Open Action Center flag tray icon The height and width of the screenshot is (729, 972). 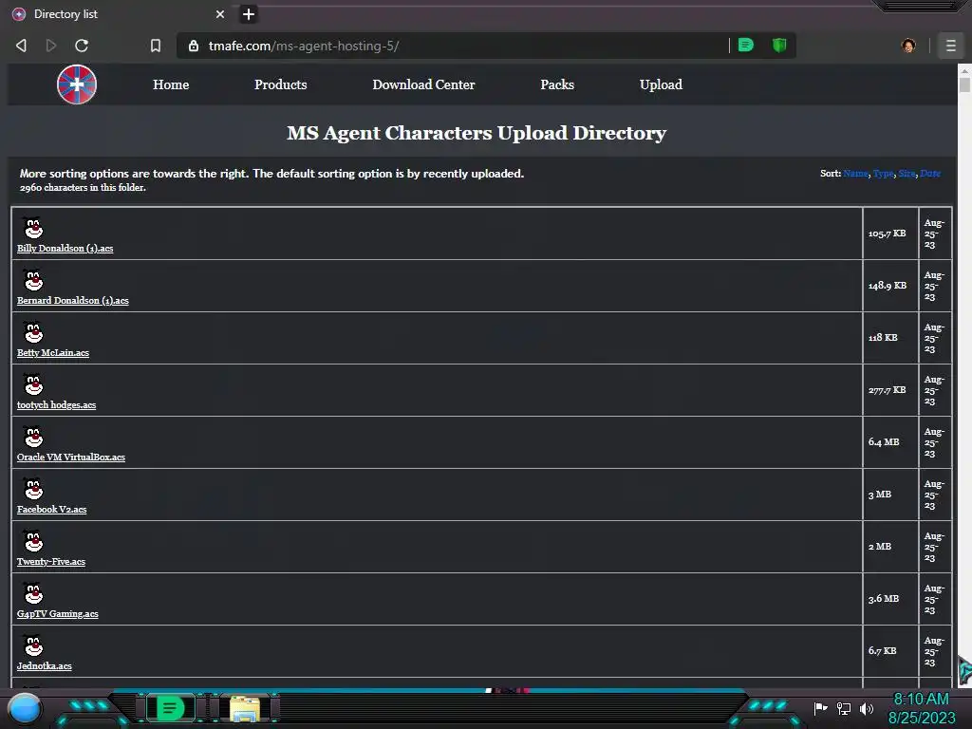821,708
